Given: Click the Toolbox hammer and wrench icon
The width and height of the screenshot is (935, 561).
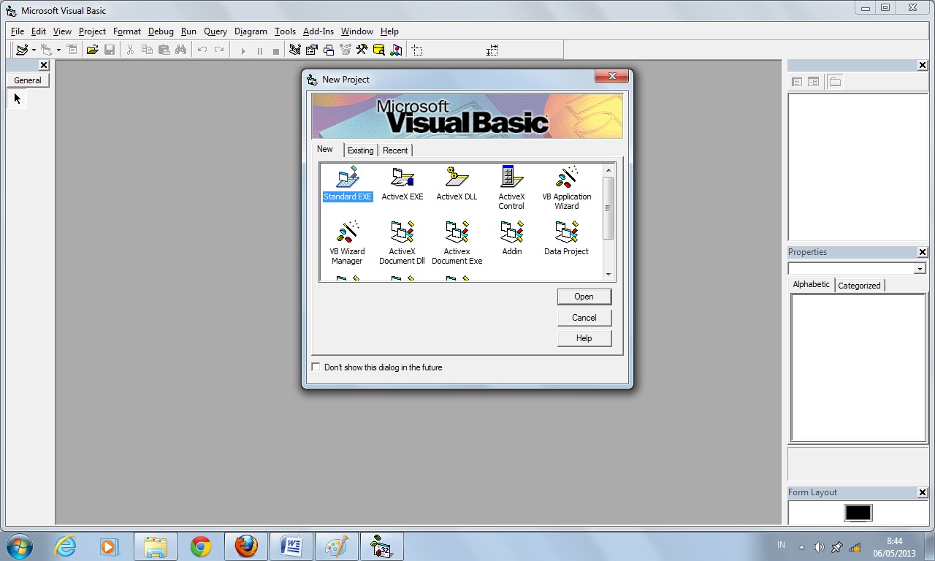Looking at the screenshot, I should tap(362, 50).
